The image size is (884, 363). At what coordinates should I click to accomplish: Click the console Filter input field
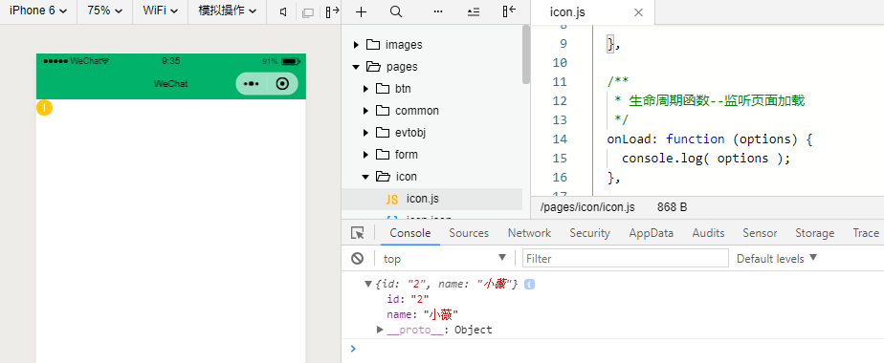[626, 258]
